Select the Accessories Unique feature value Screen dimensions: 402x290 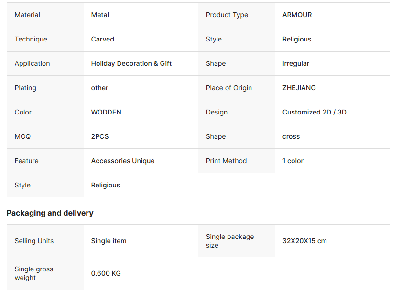coord(122,161)
